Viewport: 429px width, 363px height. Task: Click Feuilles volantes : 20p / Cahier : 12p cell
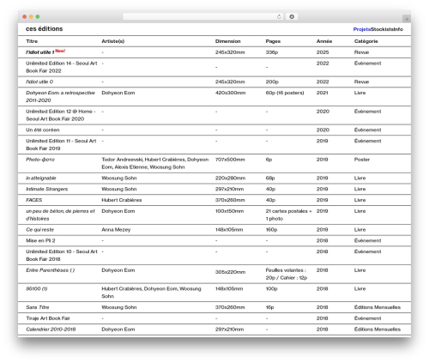click(x=287, y=274)
